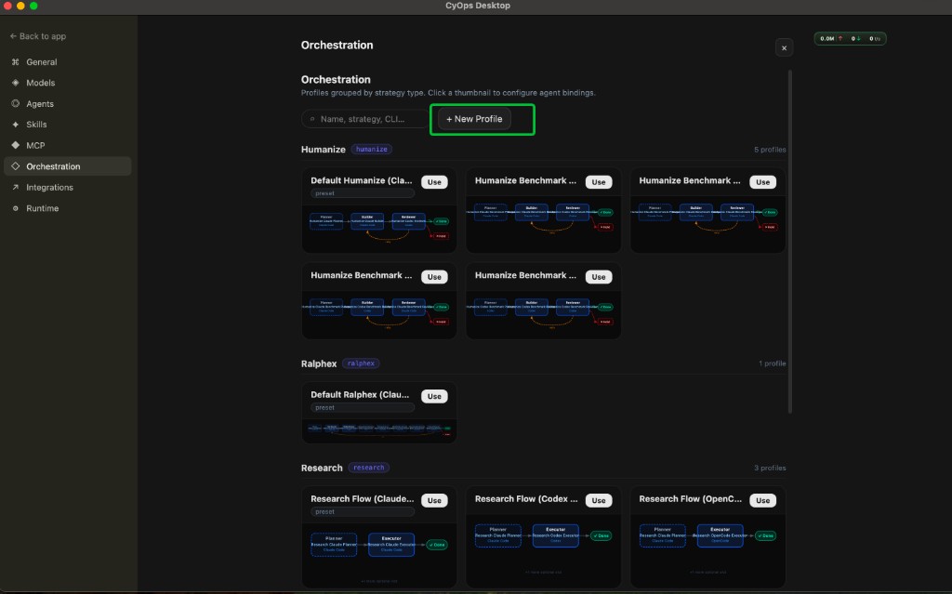Focus the Name, strategy, CLI search field
The width and height of the screenshot is (952, 594).
click(366, 119)
